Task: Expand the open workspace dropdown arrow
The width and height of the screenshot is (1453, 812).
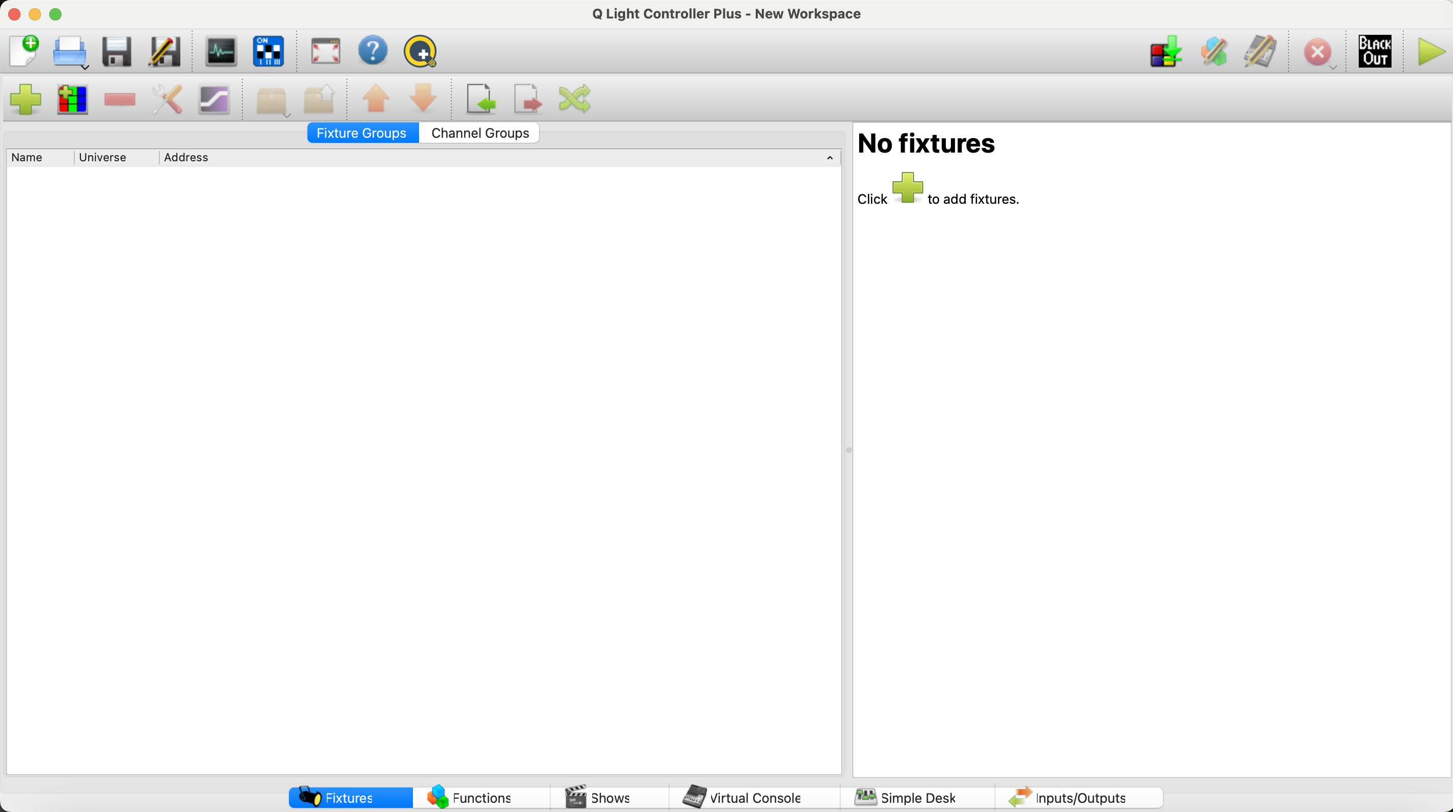Action: coord(85,68)
